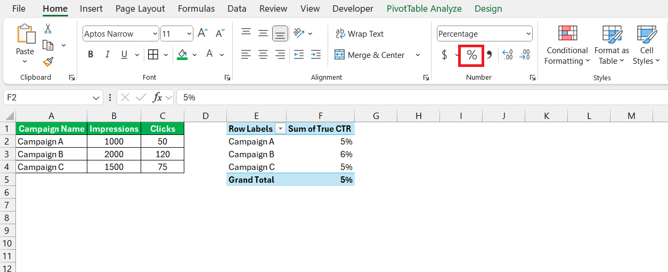
Task: Click Select All corner triangle
Action: coord(9,116)
